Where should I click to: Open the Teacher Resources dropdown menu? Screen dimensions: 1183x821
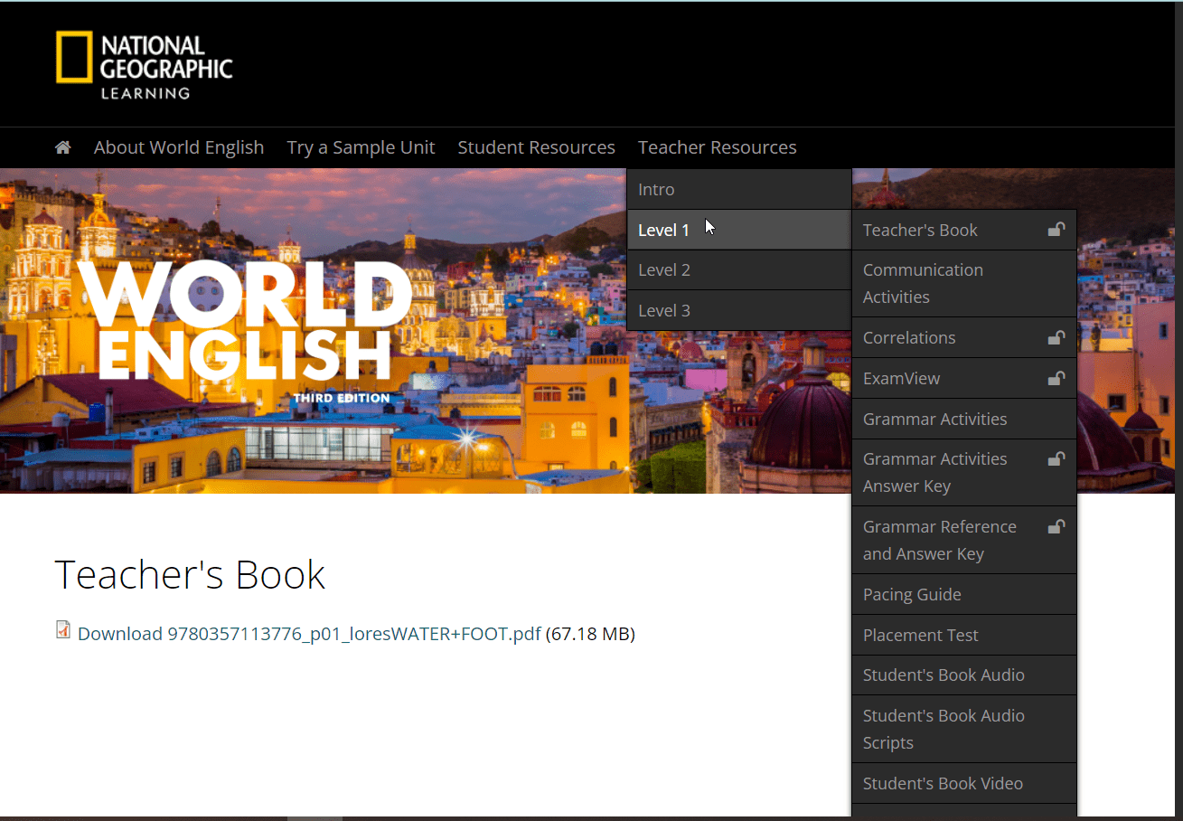click(717, 146)
